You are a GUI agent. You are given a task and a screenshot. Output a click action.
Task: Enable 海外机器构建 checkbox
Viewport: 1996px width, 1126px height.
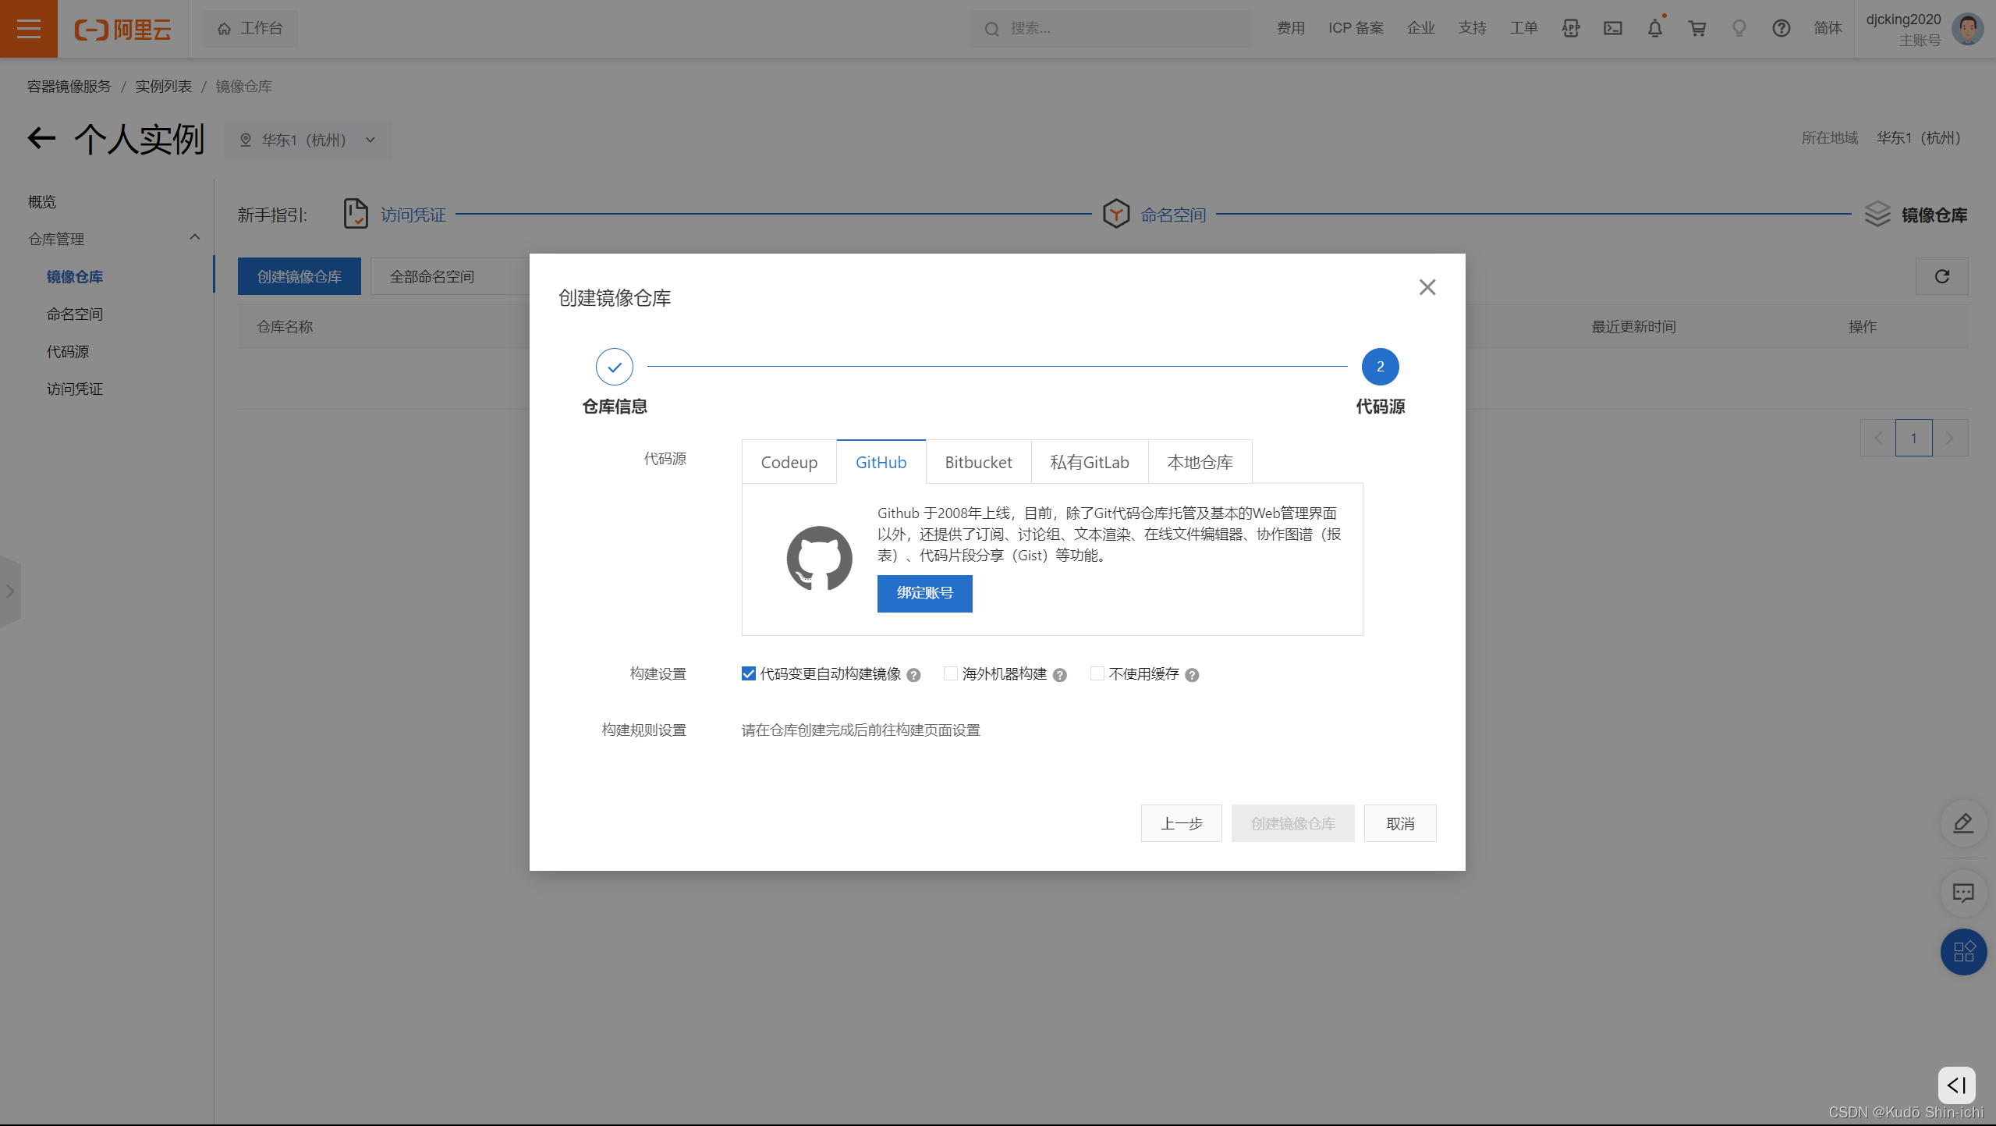tap(950, 673)
